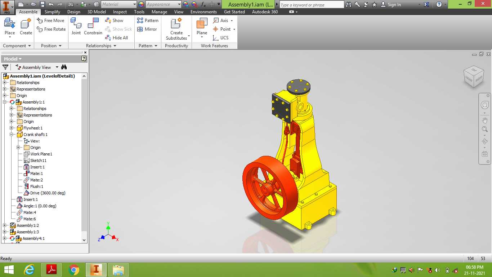The image size is (492, 277).
Task: Click the Help question mark in title bar
Action: (x=439, y=4)
